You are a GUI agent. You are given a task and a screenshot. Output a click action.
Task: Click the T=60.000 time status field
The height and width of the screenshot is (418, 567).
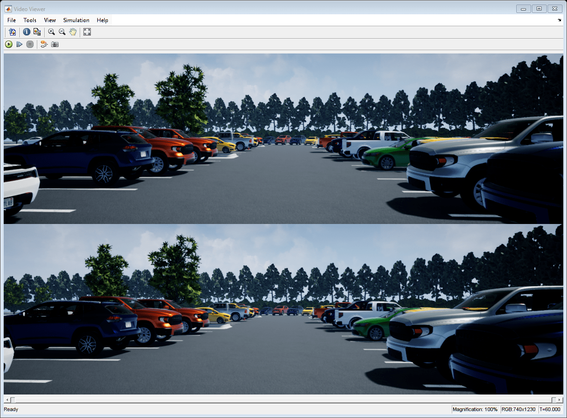550,409
